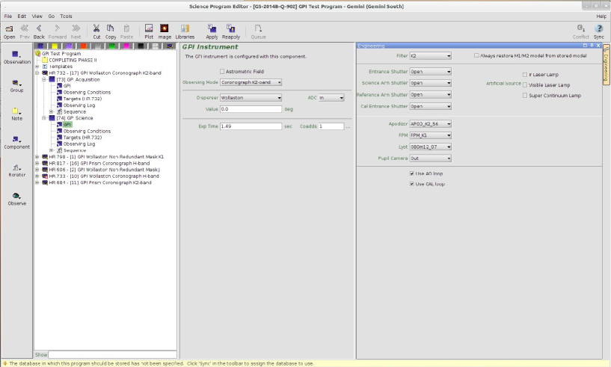Image resolution: width=611 pixels, height=367 pixels.
Task: Click the Note sidebar icon
Action: click(16, 114)
